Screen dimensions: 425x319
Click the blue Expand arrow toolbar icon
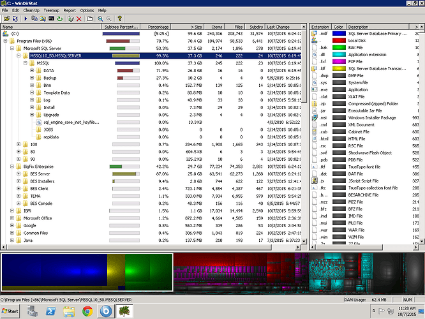click(26, 19)
